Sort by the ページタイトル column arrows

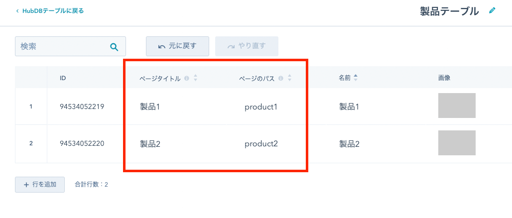point(195,78)
